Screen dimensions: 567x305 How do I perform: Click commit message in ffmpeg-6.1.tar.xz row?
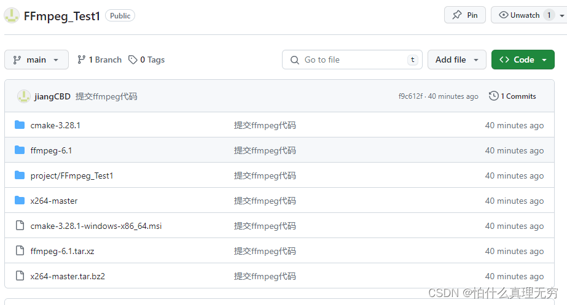click(265, 251)
